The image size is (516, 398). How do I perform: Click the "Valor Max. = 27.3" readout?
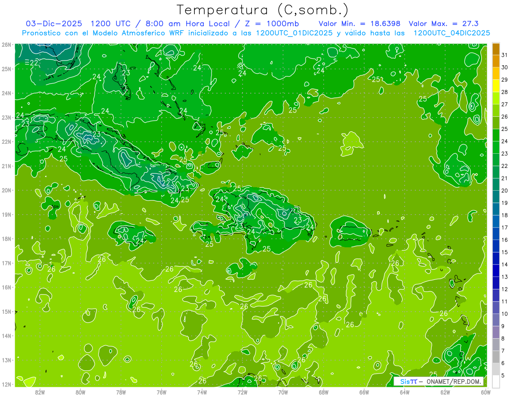click(x=444, y=23)
